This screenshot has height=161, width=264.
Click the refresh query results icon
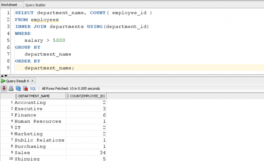(18, 88)
